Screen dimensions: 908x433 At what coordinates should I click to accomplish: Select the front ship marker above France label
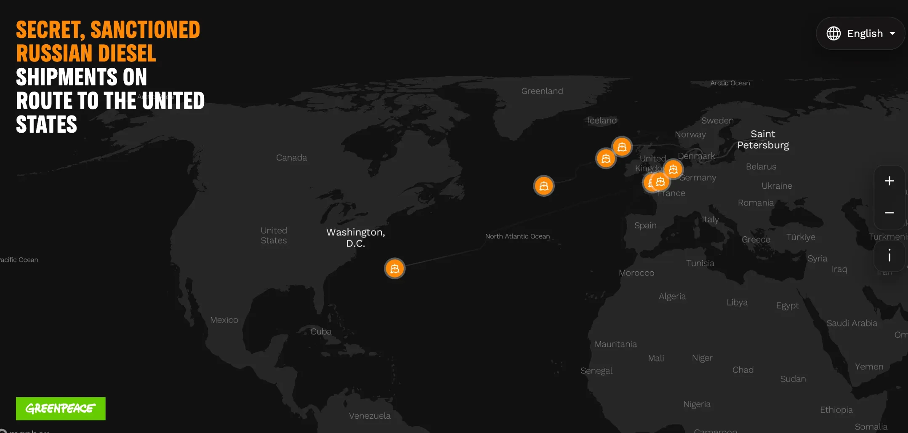pyautogui.click(x=660, y=182)
